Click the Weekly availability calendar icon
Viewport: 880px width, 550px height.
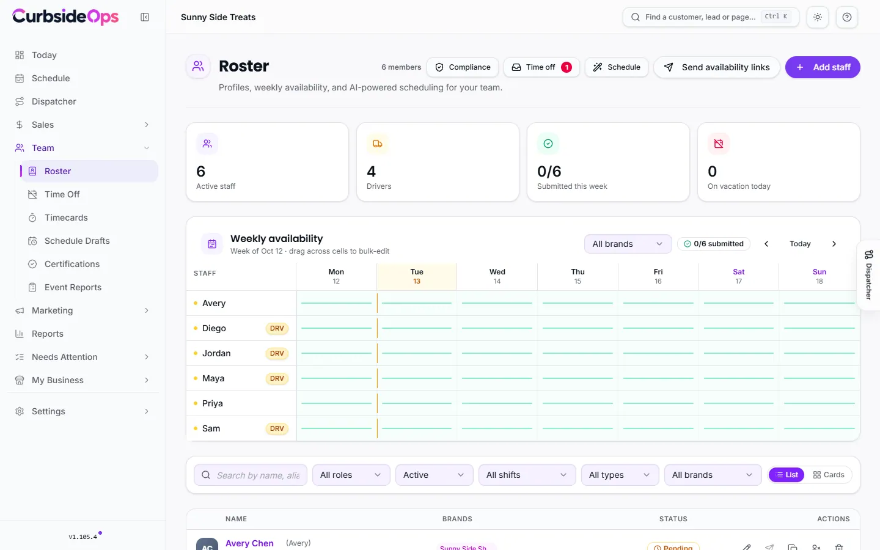[212, 244]
